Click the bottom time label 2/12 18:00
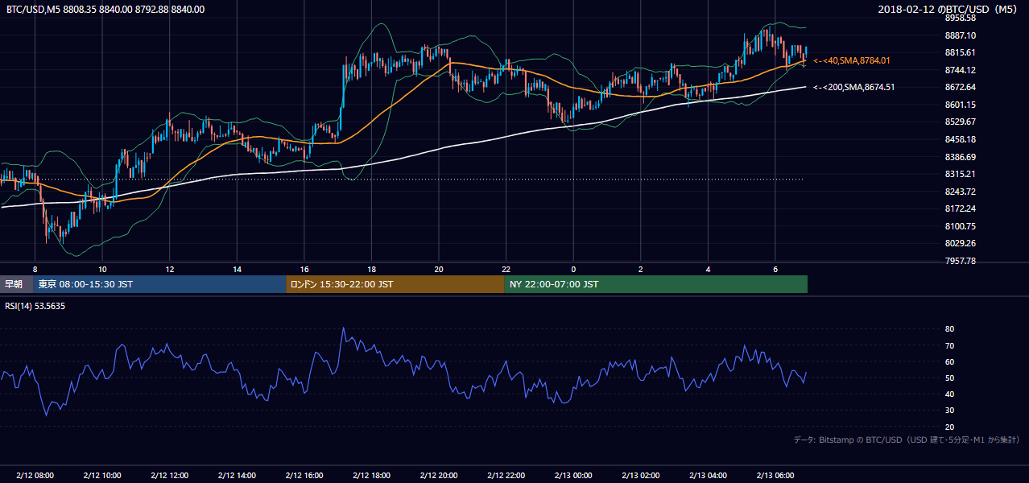Screen dimensions: 1029x483 371,475
